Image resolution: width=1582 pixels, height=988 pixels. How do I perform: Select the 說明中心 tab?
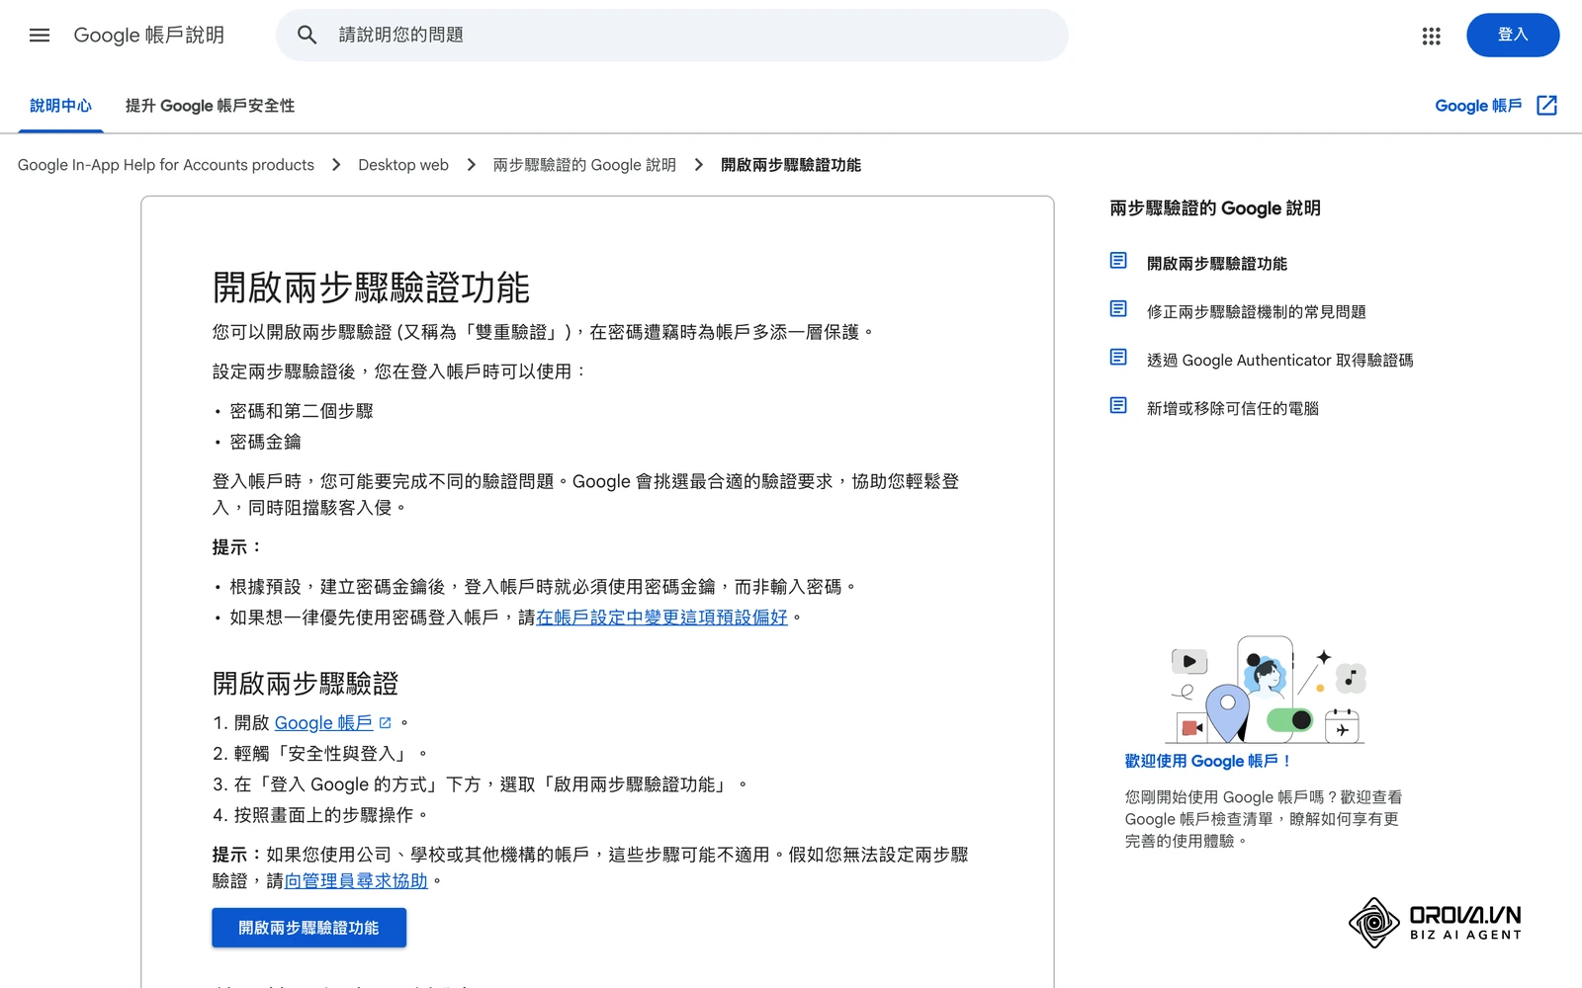60,106
